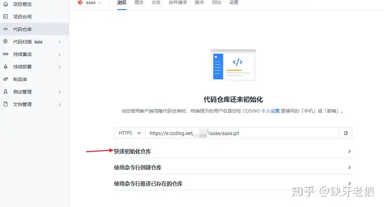Click the 制品库 package icon

[x=6, y=79]
